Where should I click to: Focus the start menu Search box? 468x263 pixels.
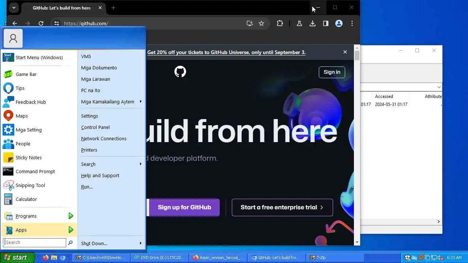pos(35,243)
